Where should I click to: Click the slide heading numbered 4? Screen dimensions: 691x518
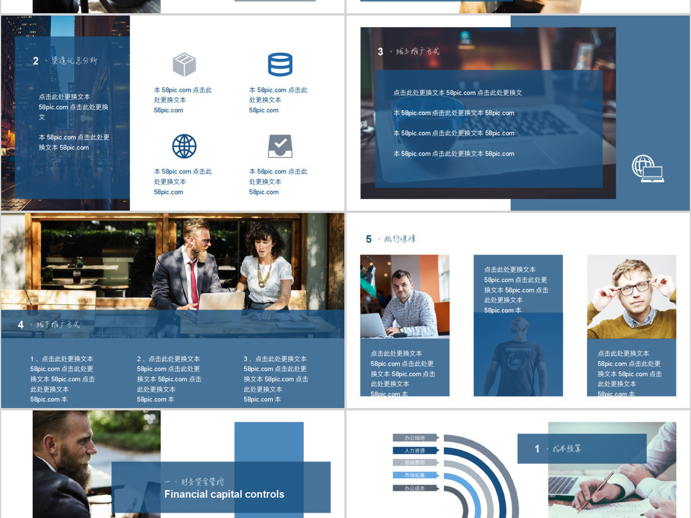pyautogui.click(x=49, y=325)
